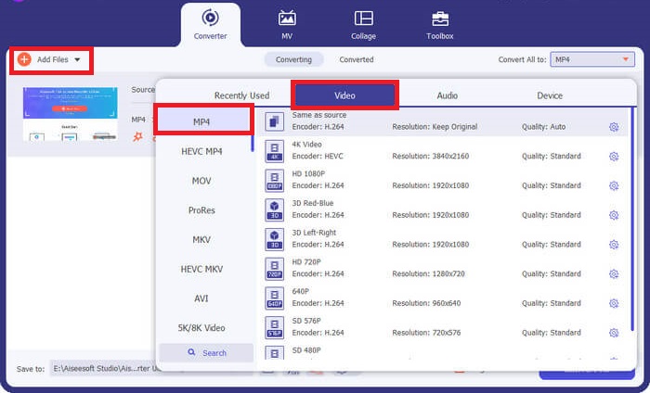The width and height of the screenshot is (650, 393).
Task: Open the Convert All to MP4 dropdown
Action: [x=592, y=59]
